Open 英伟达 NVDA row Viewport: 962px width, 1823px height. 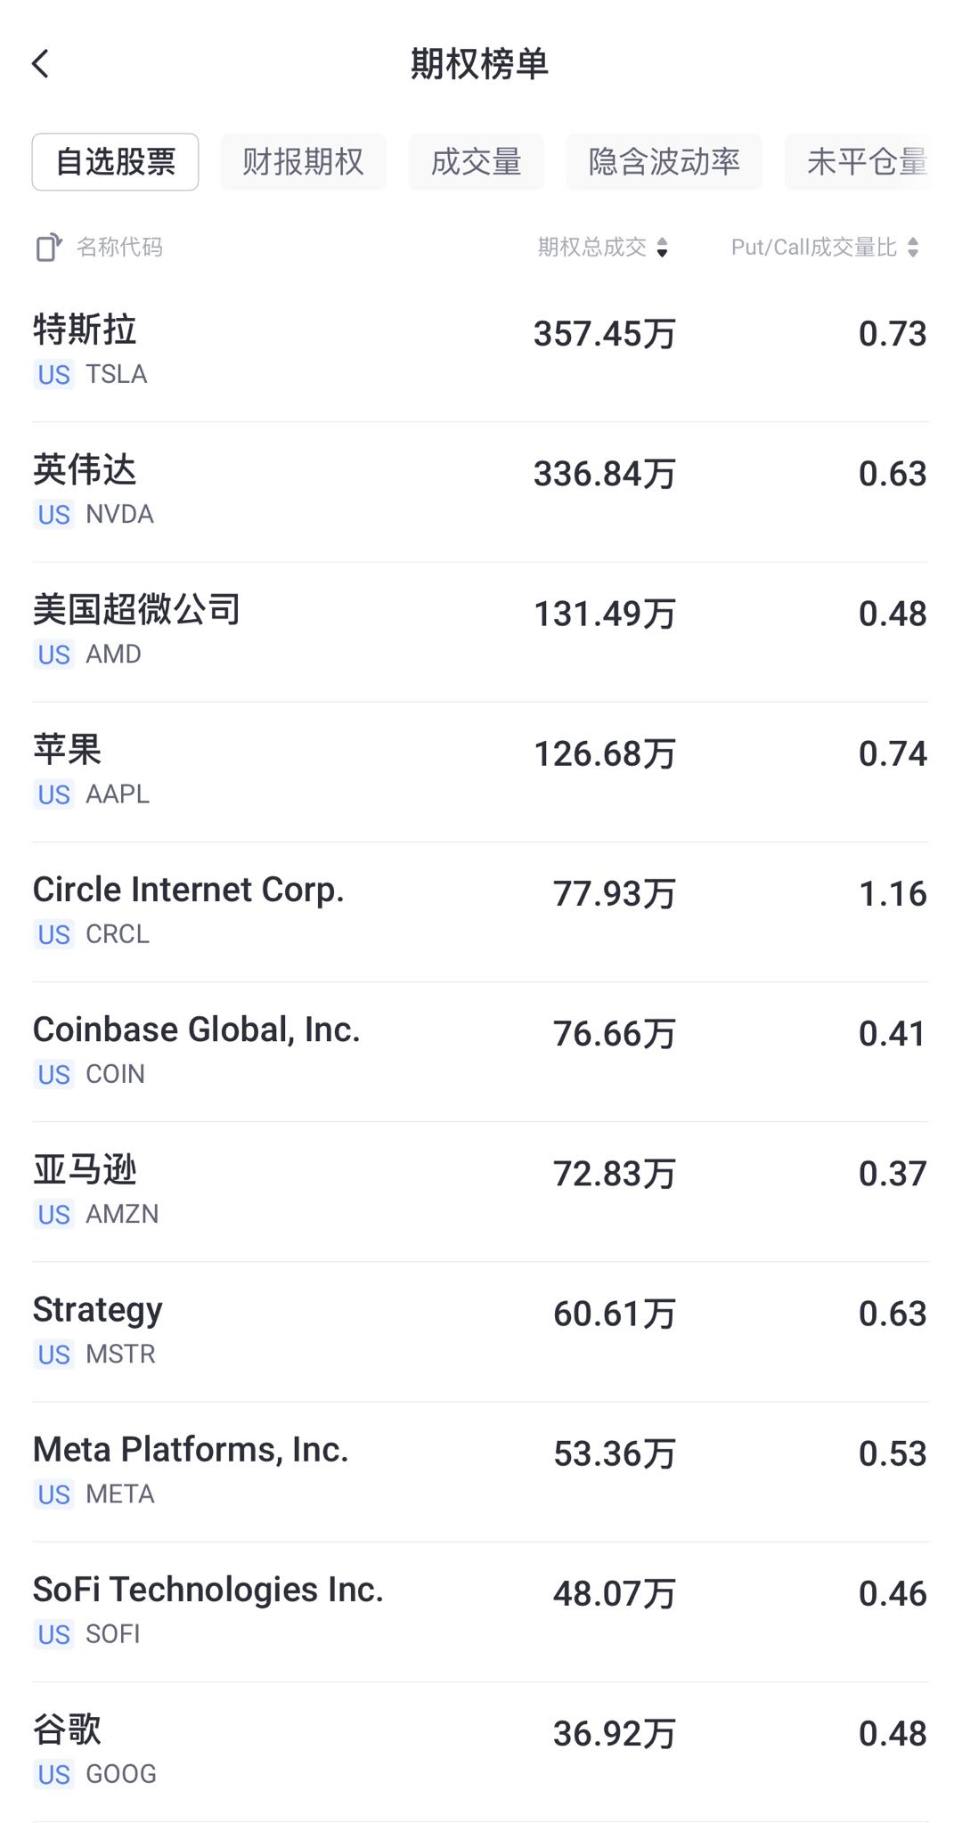[x=480, y=491]
